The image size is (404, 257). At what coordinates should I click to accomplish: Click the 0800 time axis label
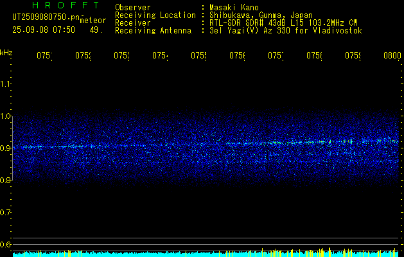392,55
